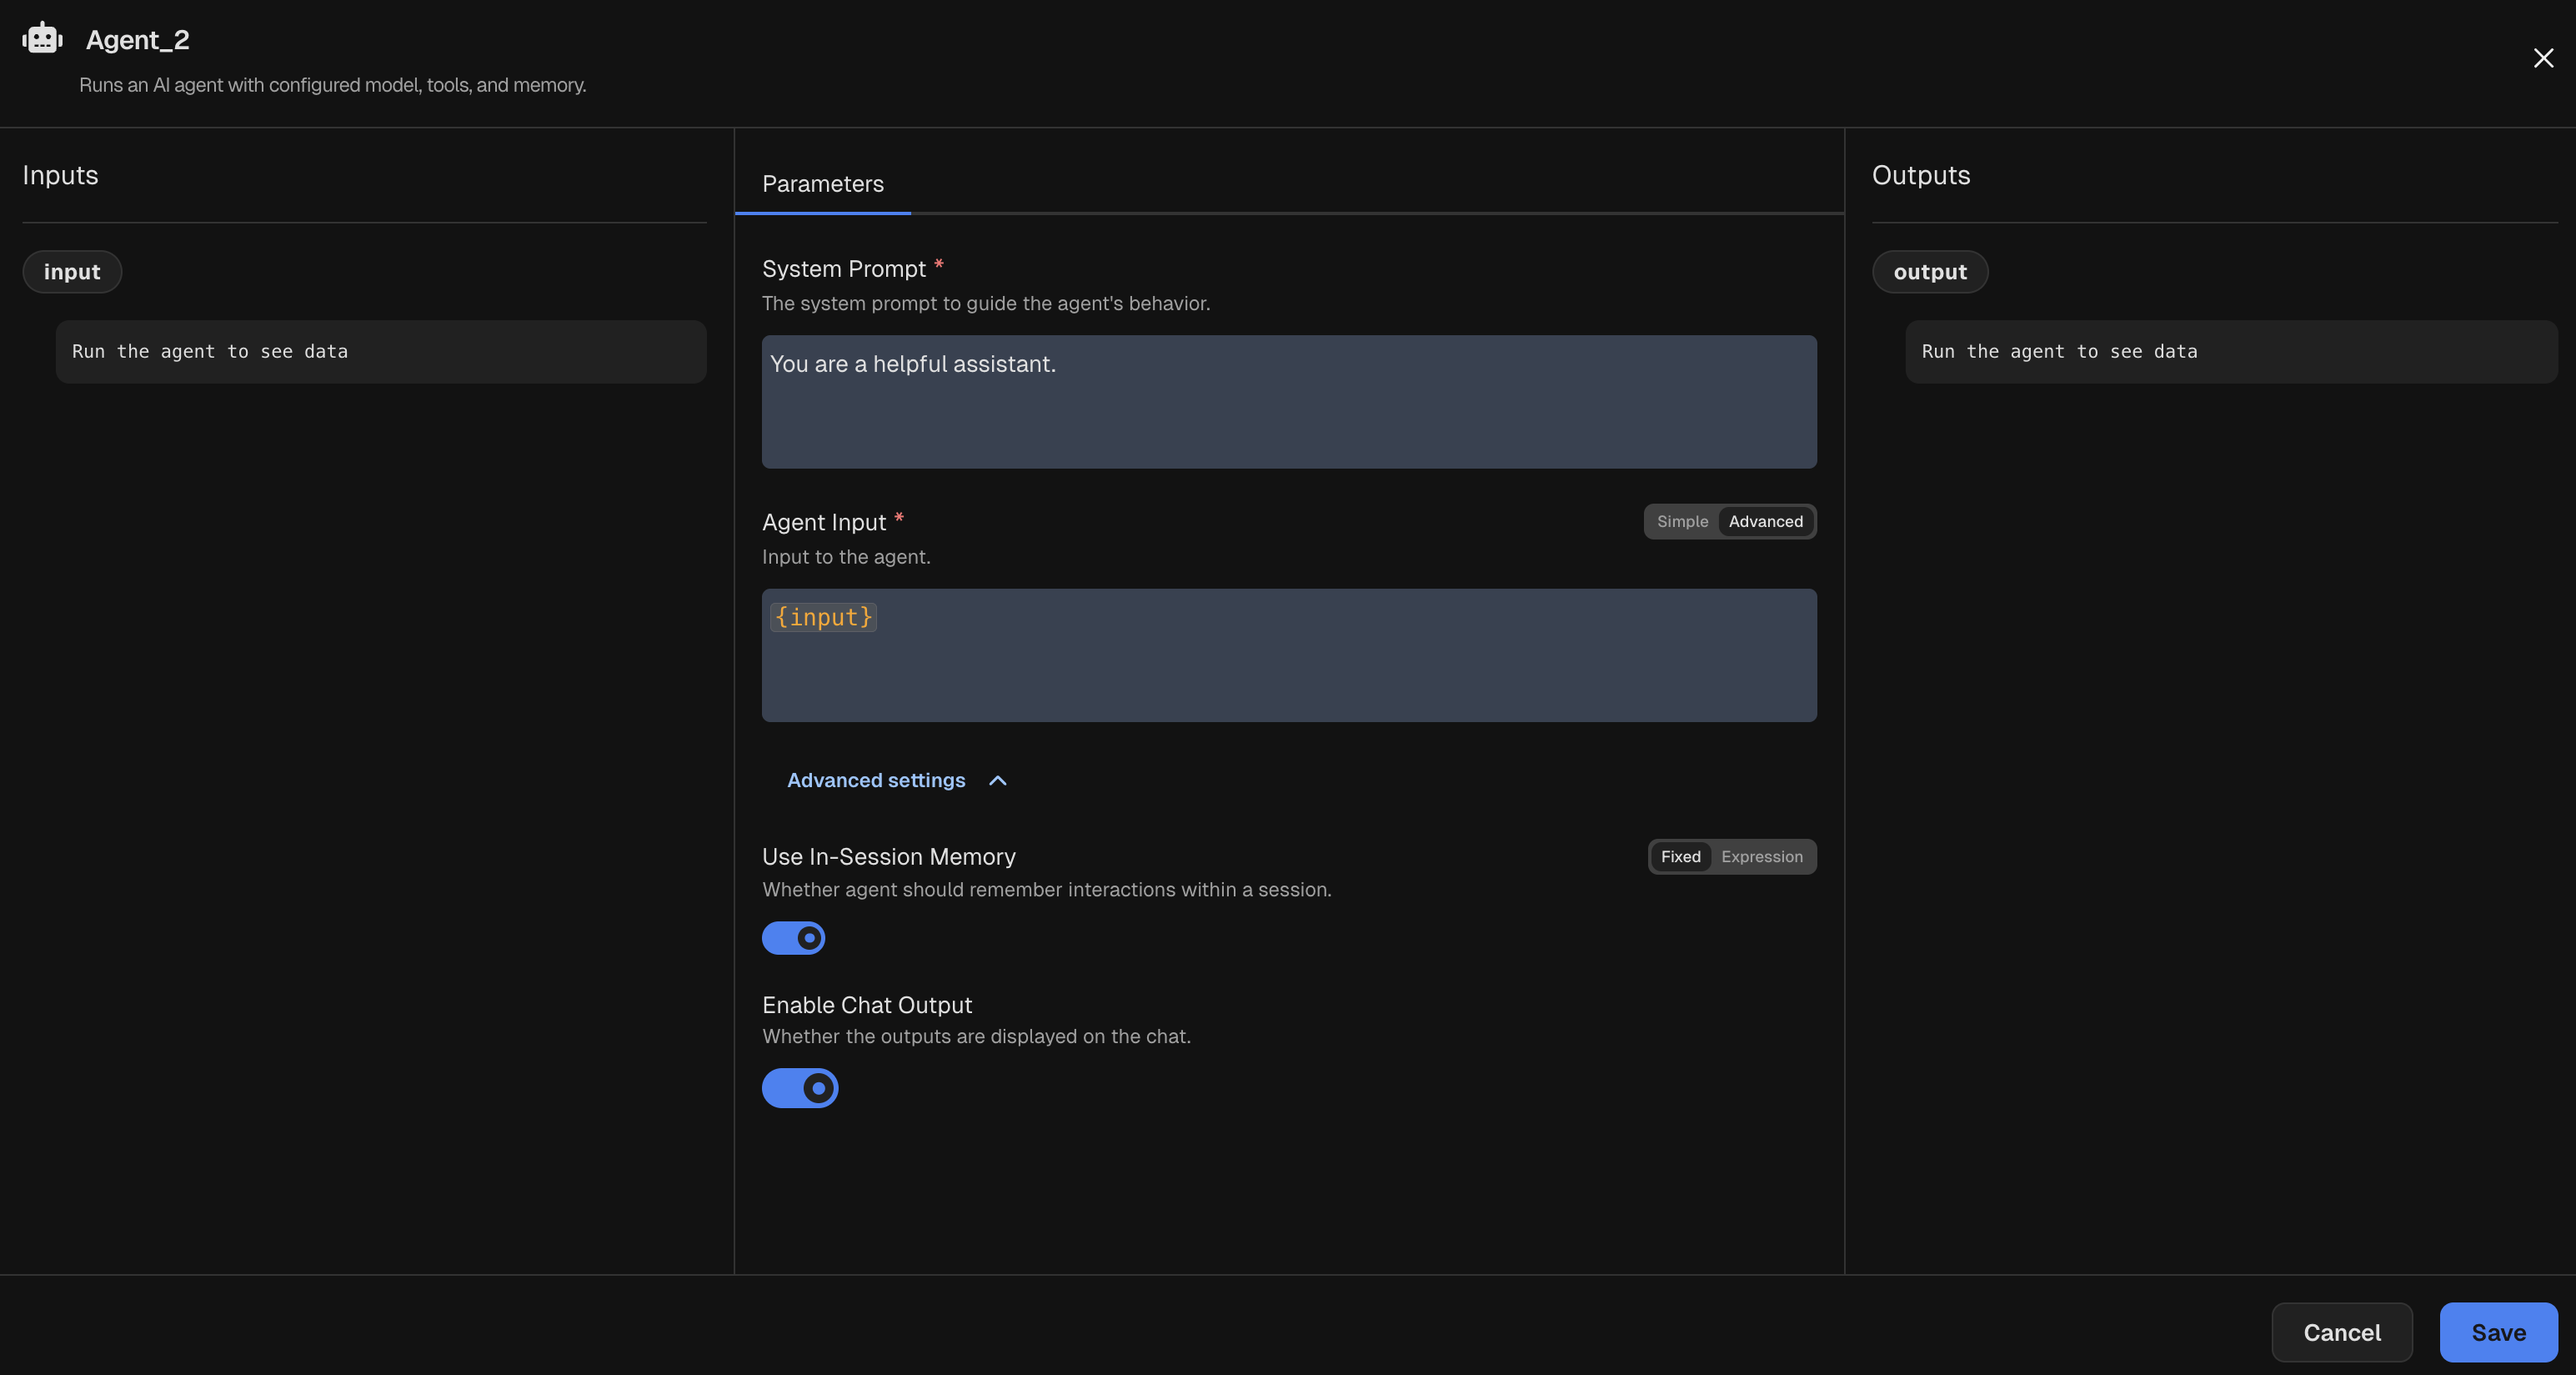The image size is (2576, 1375).
Task: Select the Inputs preview showing Run the agent
Action: tap(381, 351)
